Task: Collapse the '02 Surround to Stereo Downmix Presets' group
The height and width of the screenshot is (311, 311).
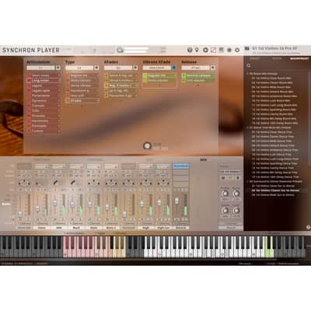Action: (x=247, y=182)
